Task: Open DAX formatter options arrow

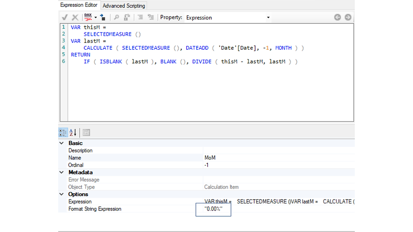Action: [x=96, y=18]
